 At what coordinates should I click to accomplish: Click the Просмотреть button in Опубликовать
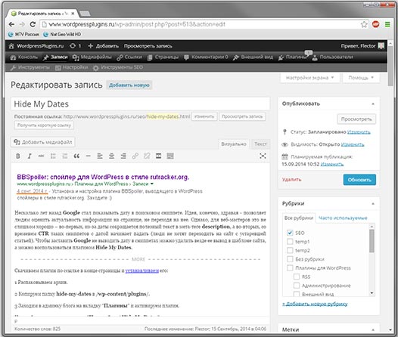[356, 119]
